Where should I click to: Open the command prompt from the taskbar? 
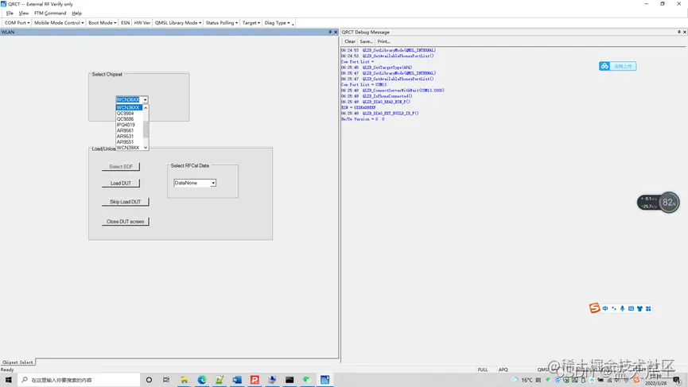coord(290,380)
